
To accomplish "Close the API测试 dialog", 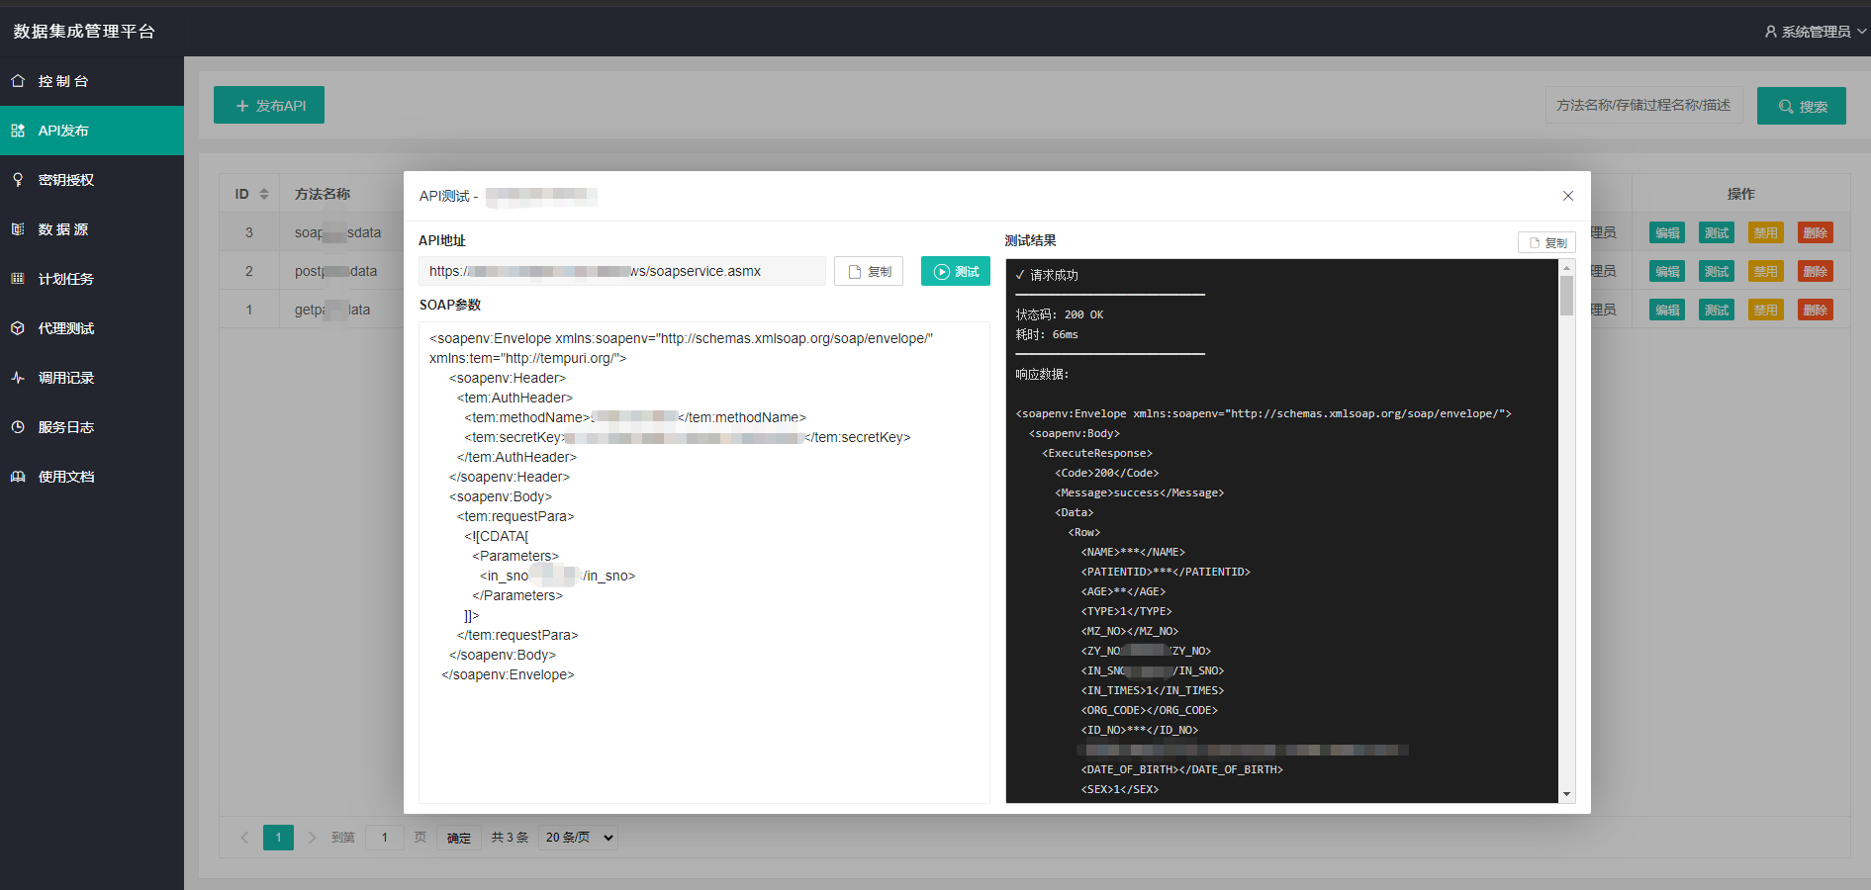I will click(1567, 196).
